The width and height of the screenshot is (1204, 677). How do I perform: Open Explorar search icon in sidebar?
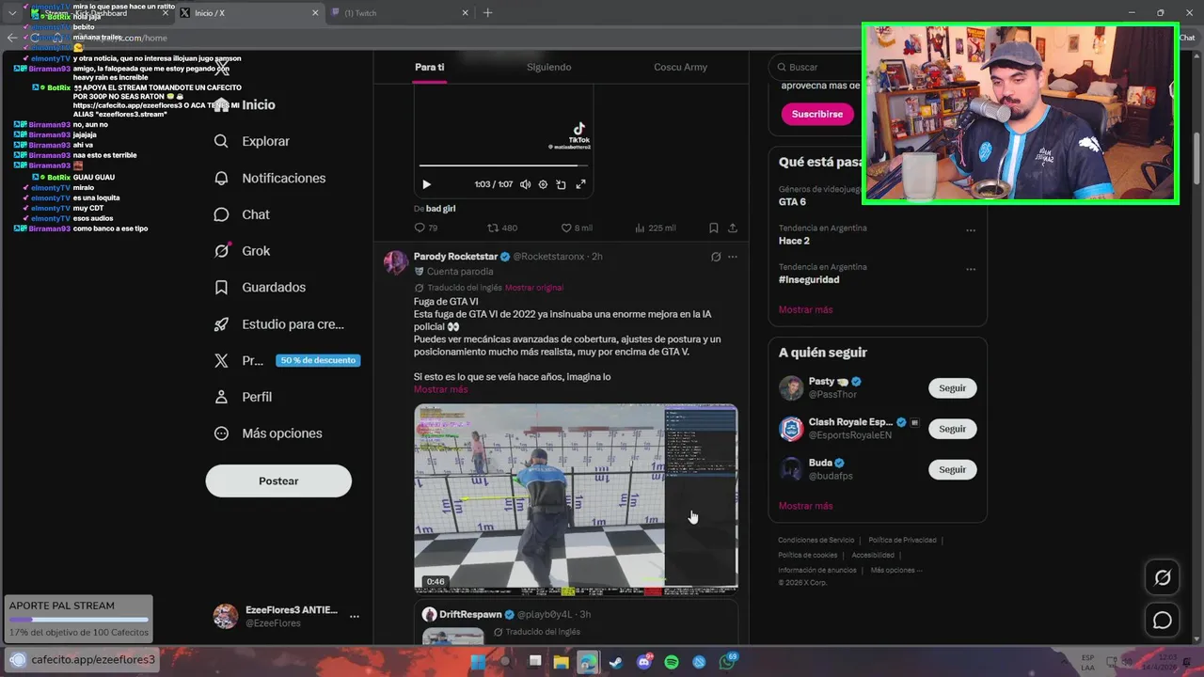[221, 141]
